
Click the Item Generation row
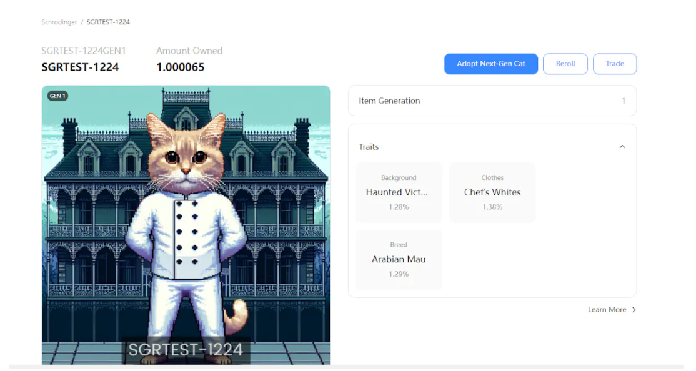tap(492, 101)
